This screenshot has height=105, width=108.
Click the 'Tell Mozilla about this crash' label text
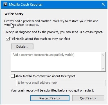pyautogui.click(x=40, y=39)
